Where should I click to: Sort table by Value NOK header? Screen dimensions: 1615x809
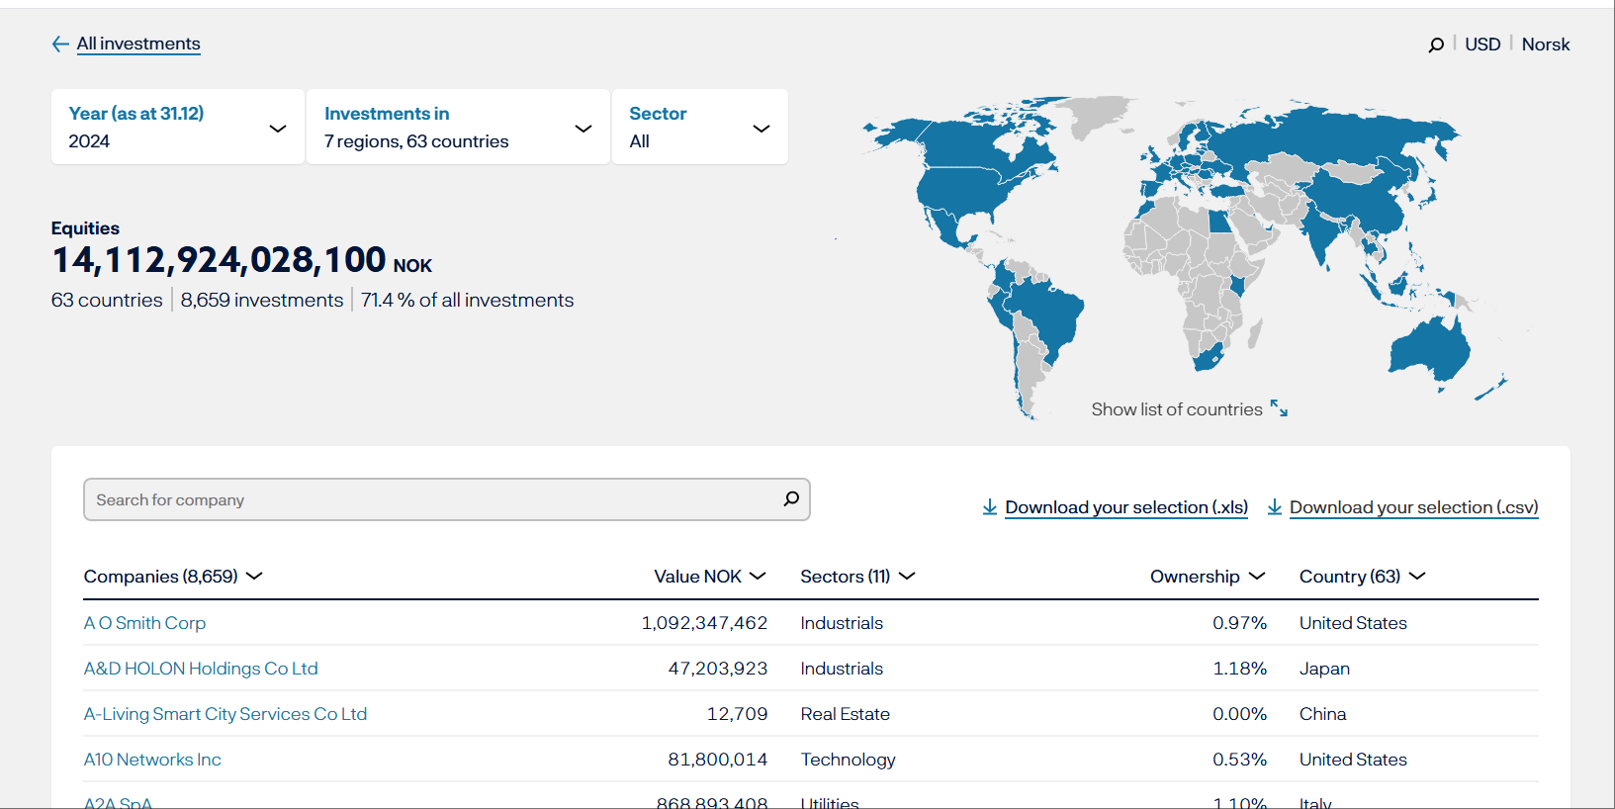[x=698, y=576]
